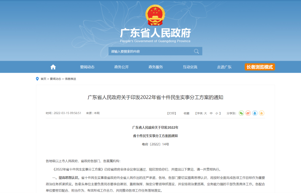Share article to QQ
Screen dimensions: 301x193
point(255,113)
